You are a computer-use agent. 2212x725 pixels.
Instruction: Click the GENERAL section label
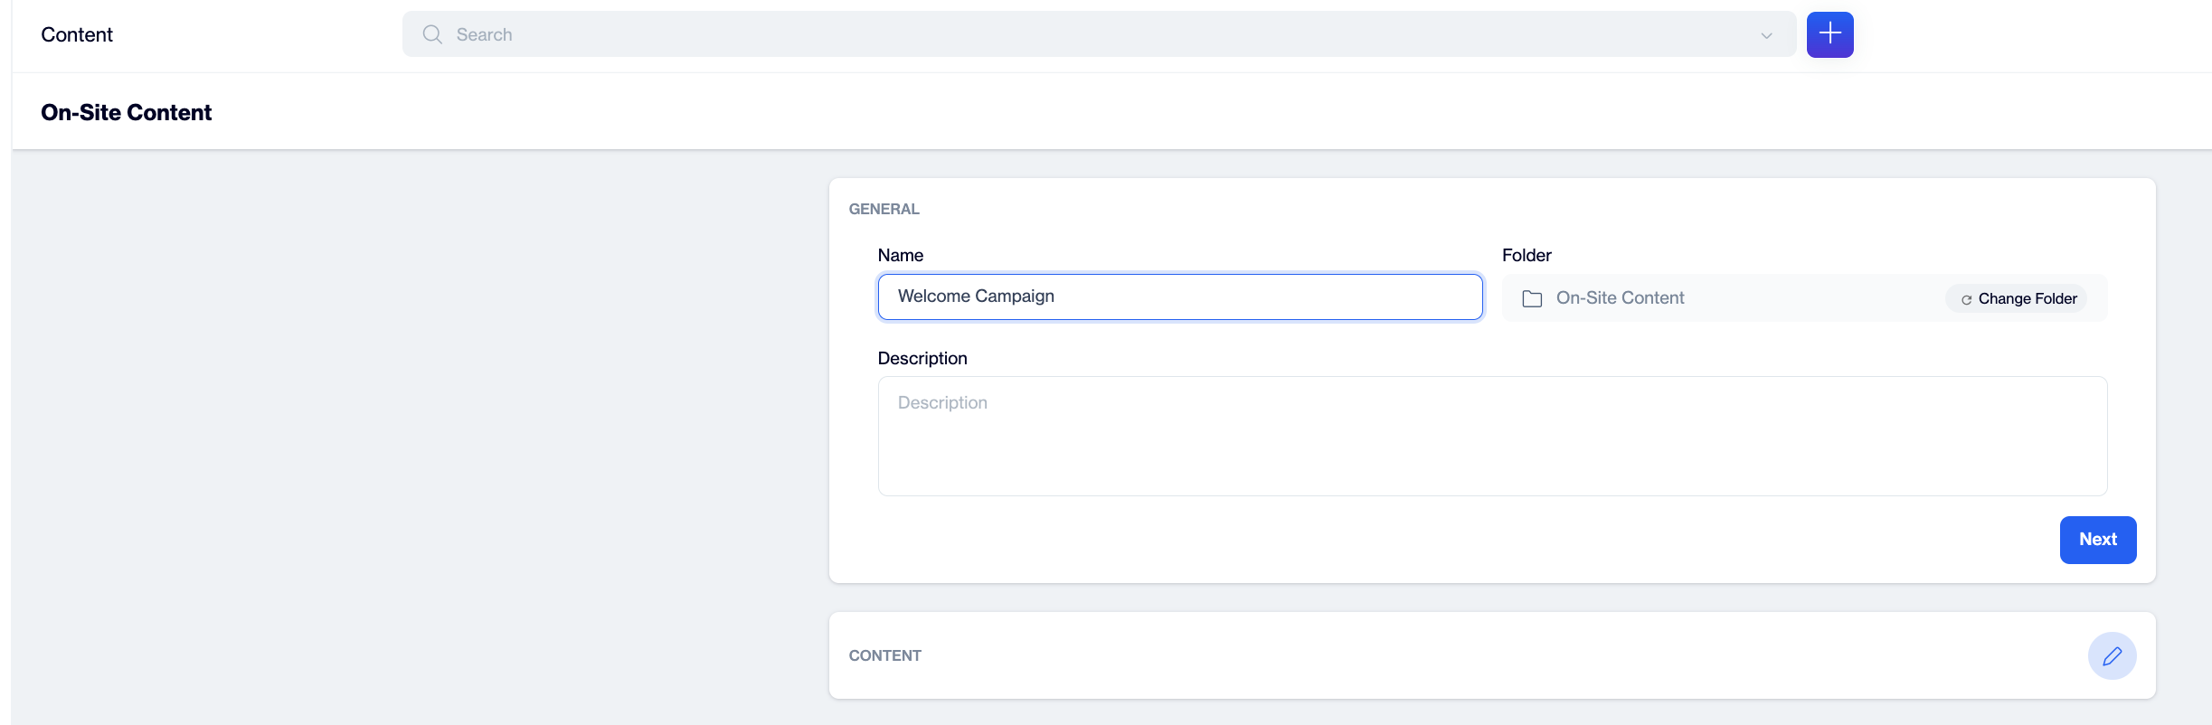point(884,209)
